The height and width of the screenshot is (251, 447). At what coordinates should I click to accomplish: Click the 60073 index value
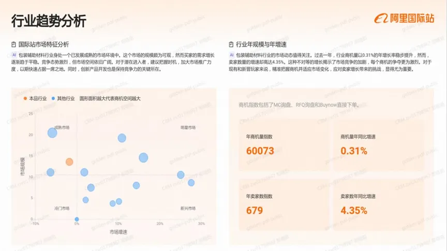pos(260,151)
